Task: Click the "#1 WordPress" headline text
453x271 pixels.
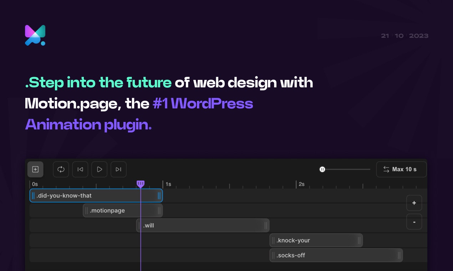Action: point(203,104)
